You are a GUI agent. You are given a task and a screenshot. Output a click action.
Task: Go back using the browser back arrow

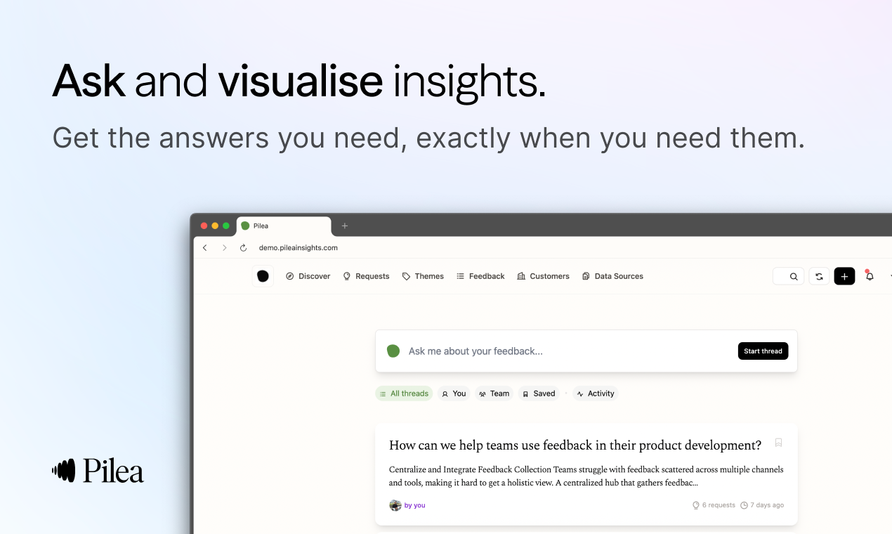click(205, 248)
